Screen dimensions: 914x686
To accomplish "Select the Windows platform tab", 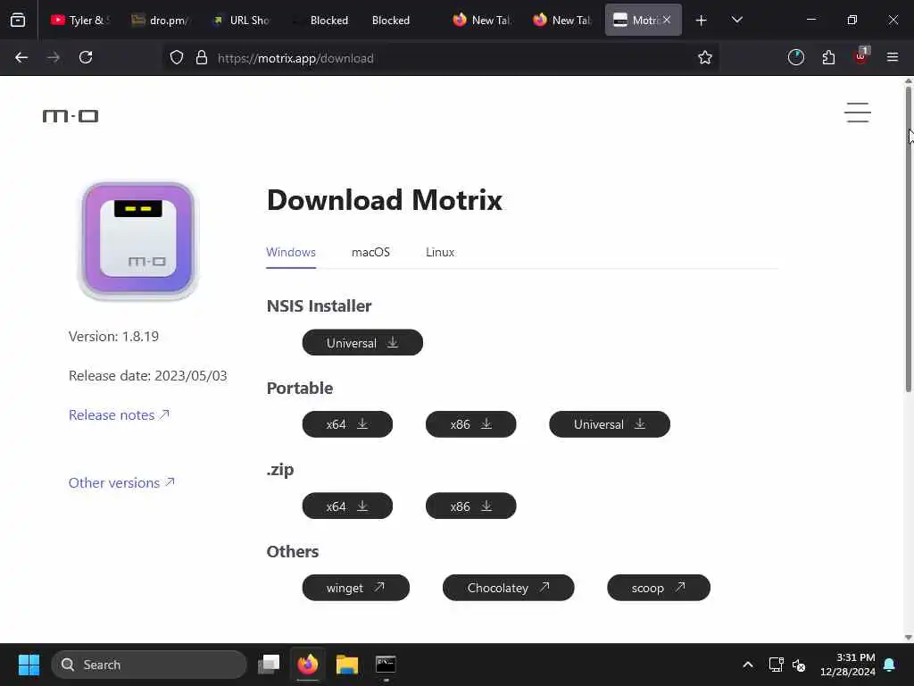I will (291, 253).
